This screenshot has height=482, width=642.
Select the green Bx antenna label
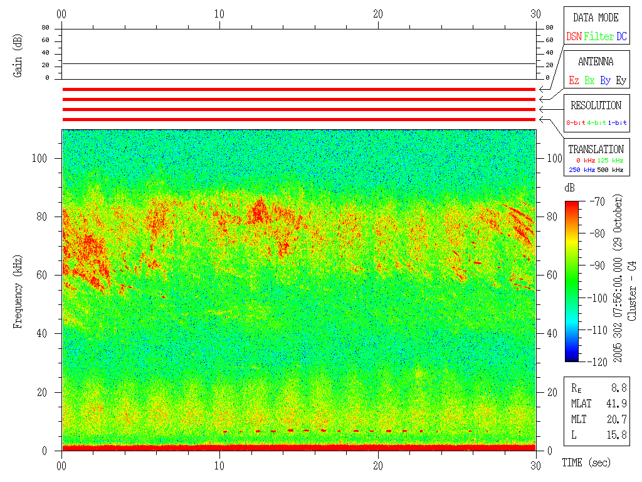pyautogui.click(x=589, y=81)
